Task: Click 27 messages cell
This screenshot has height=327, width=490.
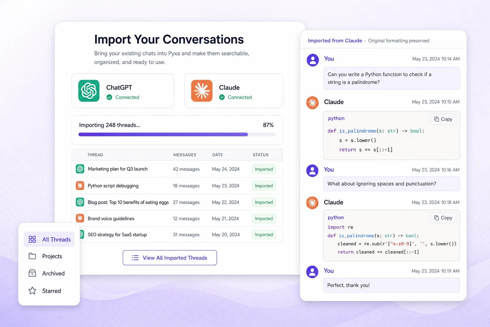Action: pos(186,202)
